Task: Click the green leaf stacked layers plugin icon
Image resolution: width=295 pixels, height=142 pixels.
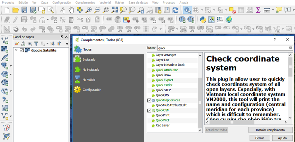Action: click(x=229, y=19)
